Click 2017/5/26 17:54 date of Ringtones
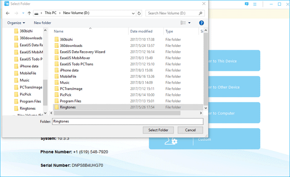Image resolution: width=290 pixels, height=177 pixels. pos(142,107)
